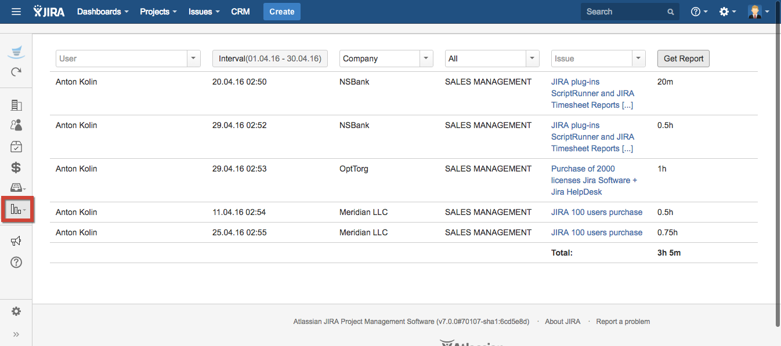Image resolution: width=781 pixels, height=346 pixels.
Task: Open the Projects menu
Action: pos(158,12)
